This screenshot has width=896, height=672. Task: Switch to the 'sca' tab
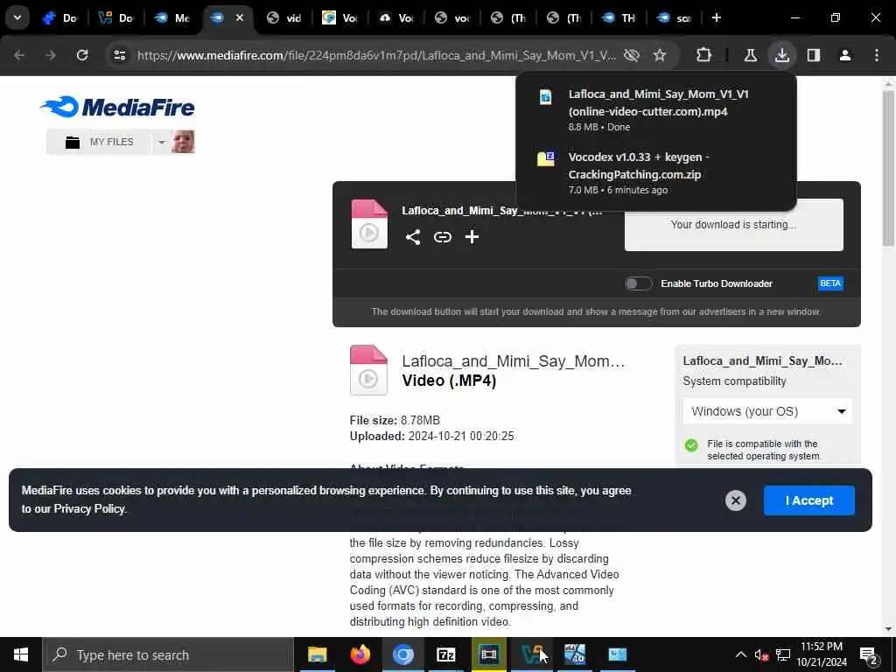675,17
